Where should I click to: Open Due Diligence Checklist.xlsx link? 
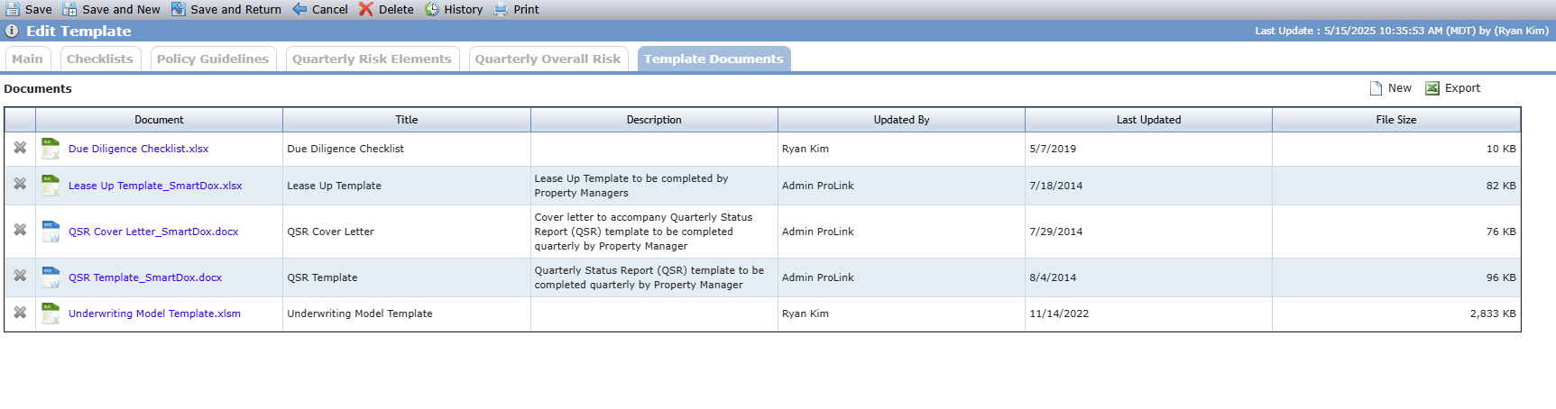(x=139, y=149)
